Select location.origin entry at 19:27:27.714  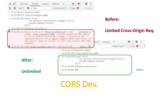pos(83,50)
